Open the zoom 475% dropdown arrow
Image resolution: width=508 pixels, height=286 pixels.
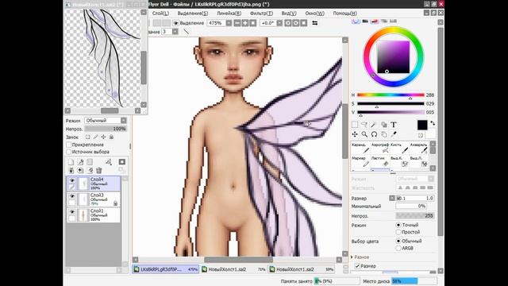[229, 23]
